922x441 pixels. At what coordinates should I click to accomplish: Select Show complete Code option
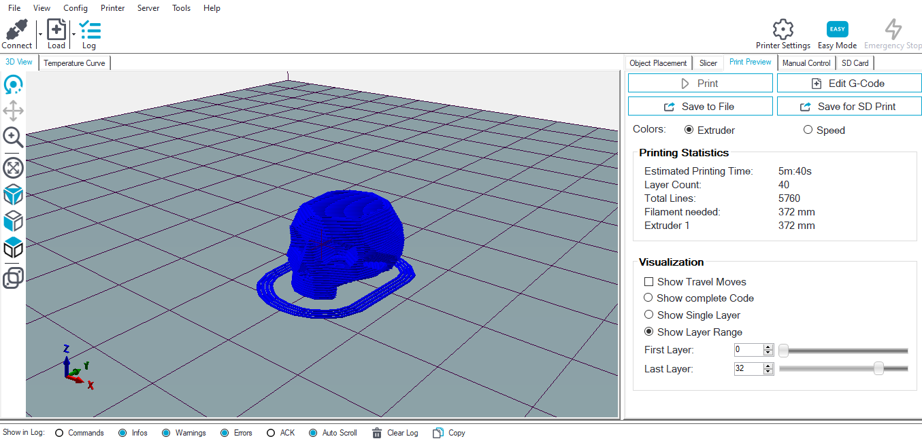point(648,298)
